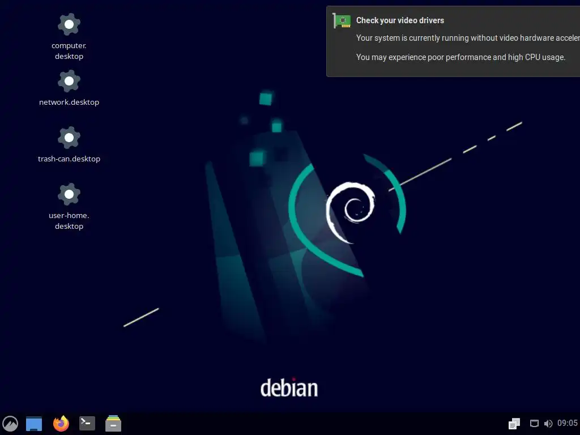Open the network connection tray icon
This screenshot has height=435, width=580.
pos(534,424)
